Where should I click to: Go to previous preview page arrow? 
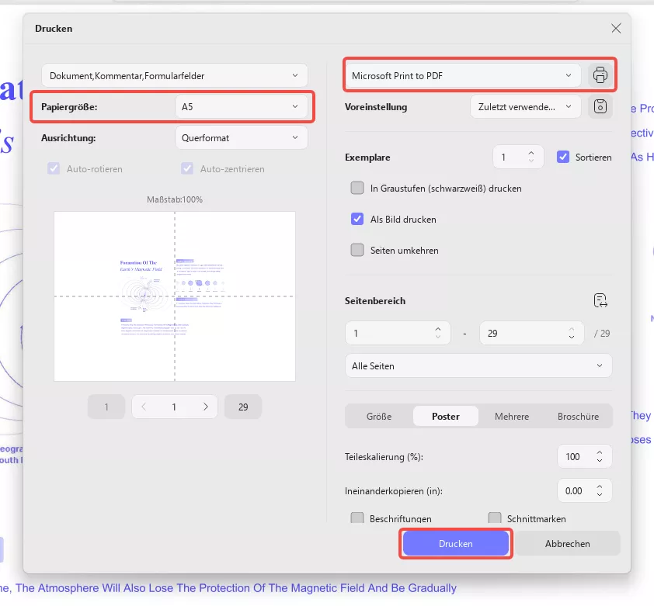(x=144, y=407)
